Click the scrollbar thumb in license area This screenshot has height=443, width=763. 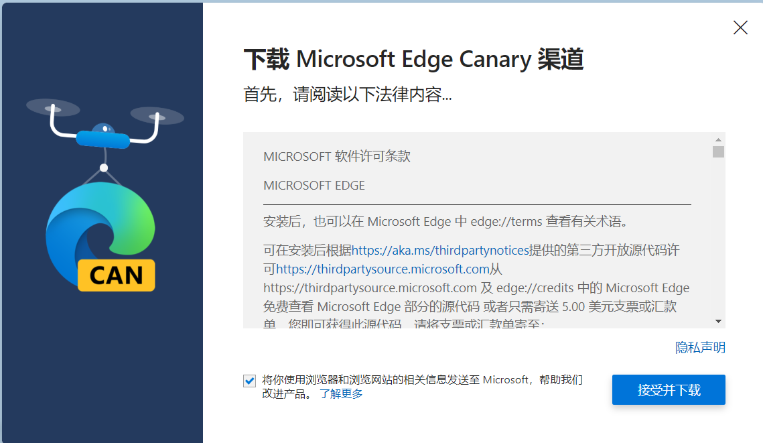[717, 153]
